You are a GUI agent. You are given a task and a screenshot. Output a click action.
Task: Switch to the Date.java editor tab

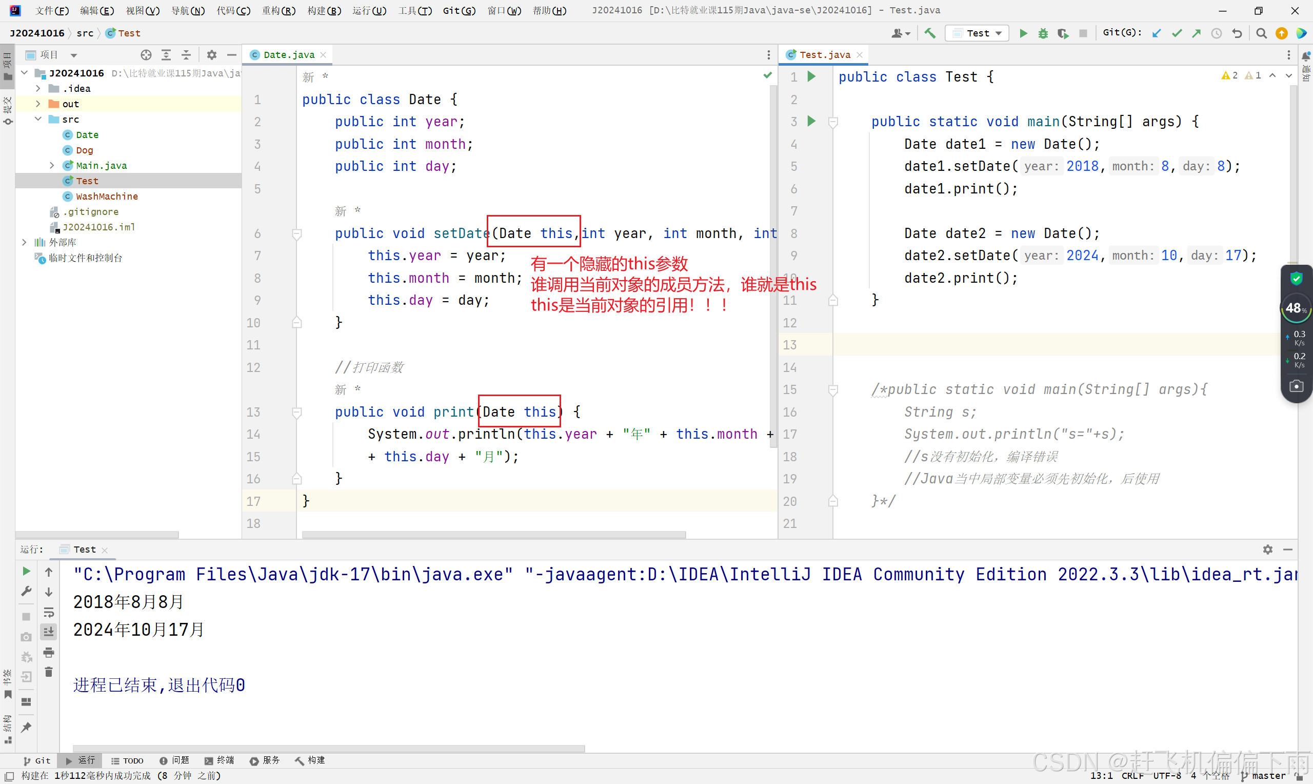pyautogui.click(x=288, y=55)
